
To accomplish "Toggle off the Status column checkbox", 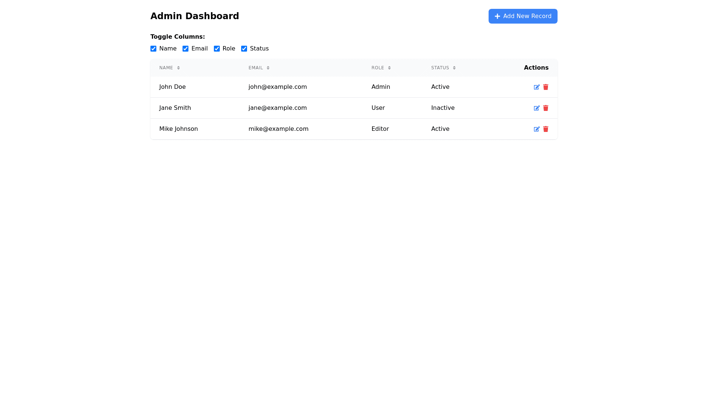I will (x=244, y=48).
